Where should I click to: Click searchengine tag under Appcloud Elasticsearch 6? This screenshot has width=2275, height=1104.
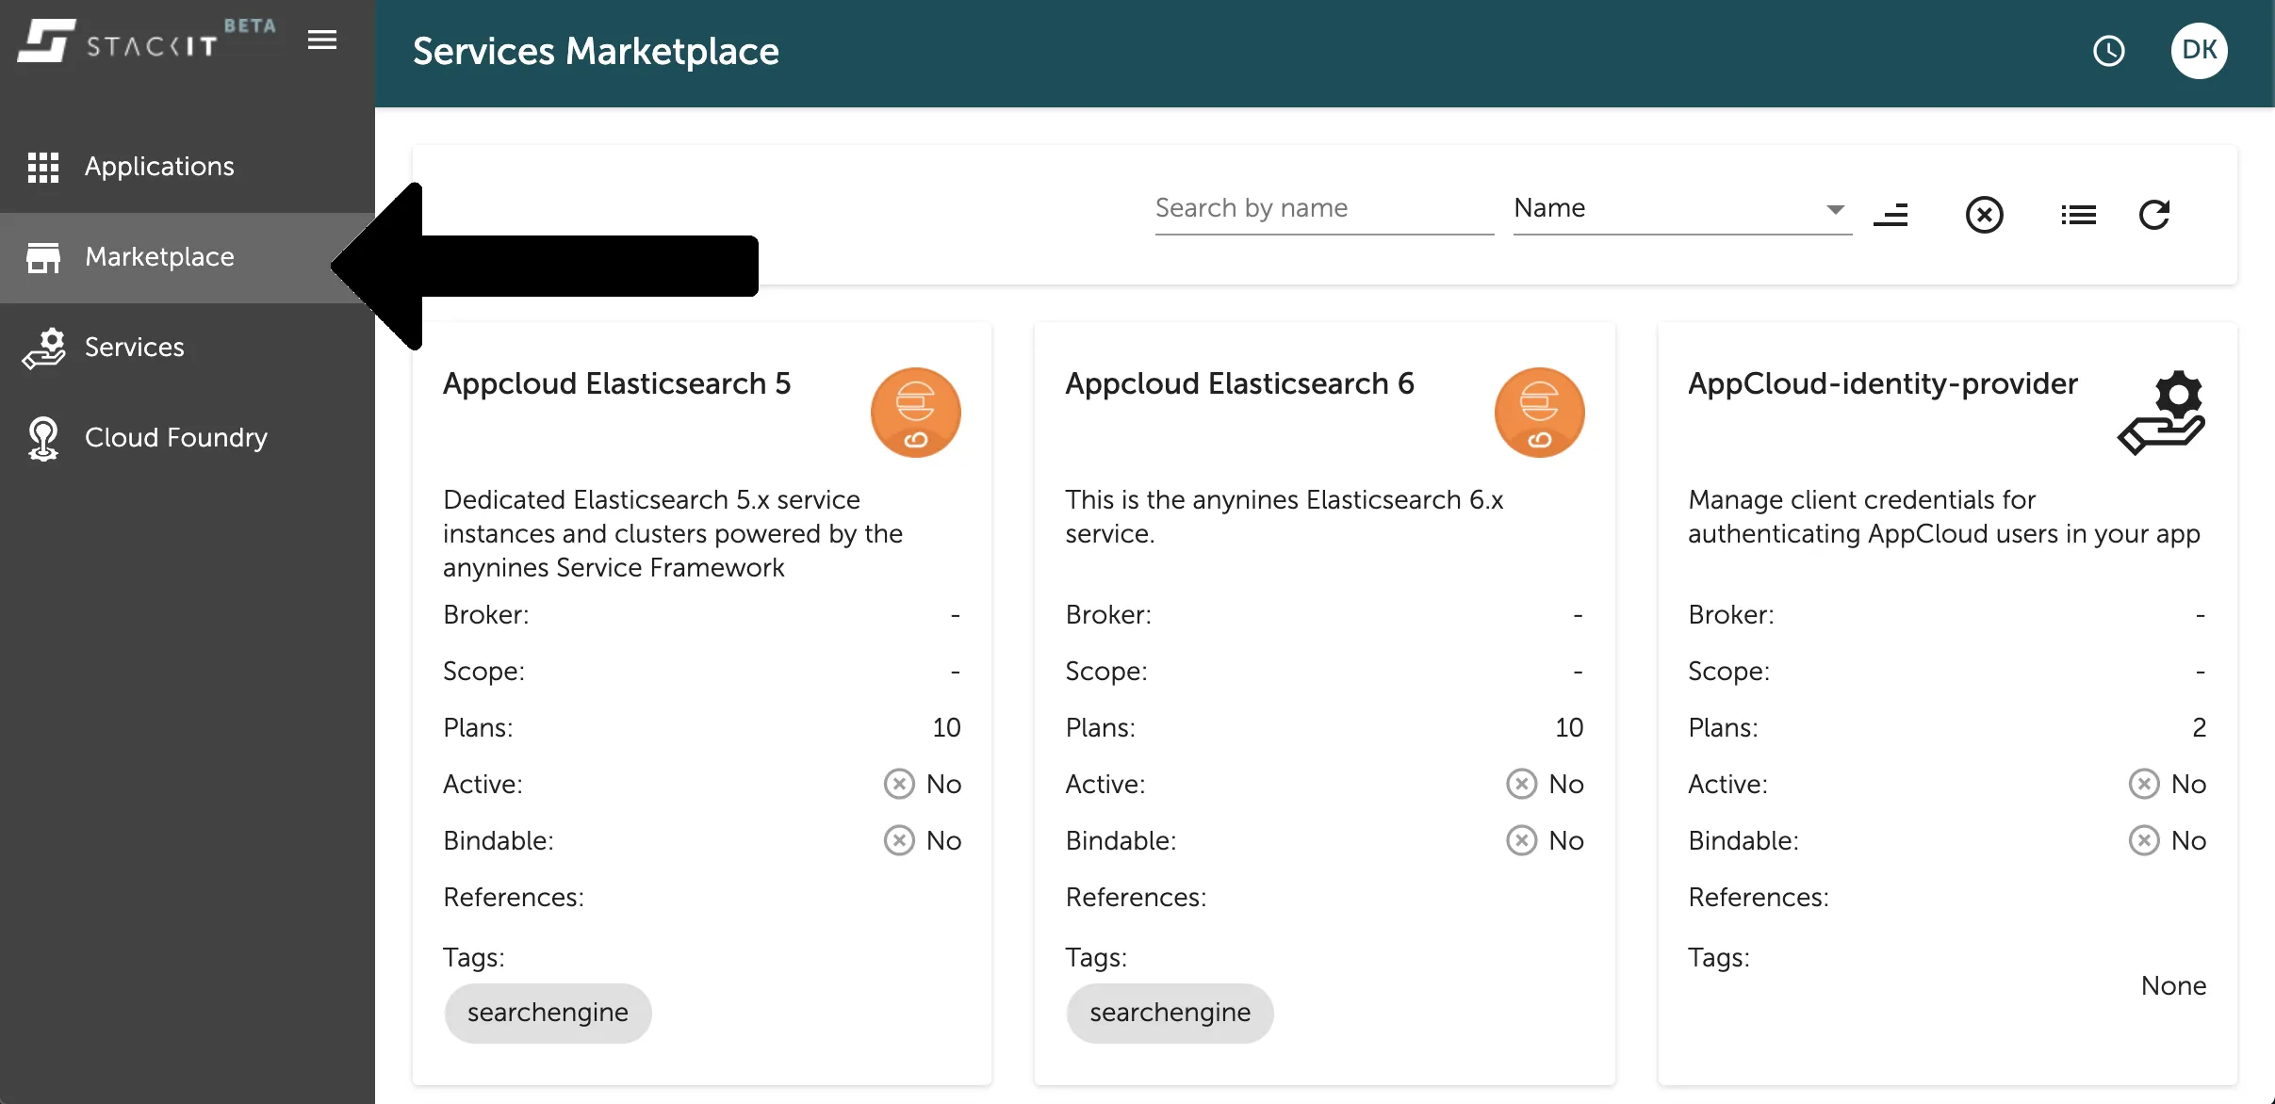(1170, 1013)
